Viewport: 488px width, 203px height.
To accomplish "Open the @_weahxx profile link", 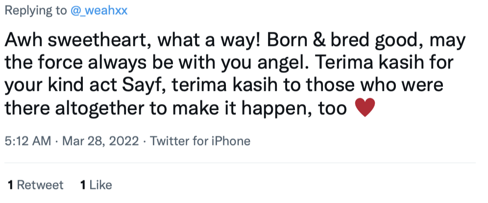I will click(99, 11).
